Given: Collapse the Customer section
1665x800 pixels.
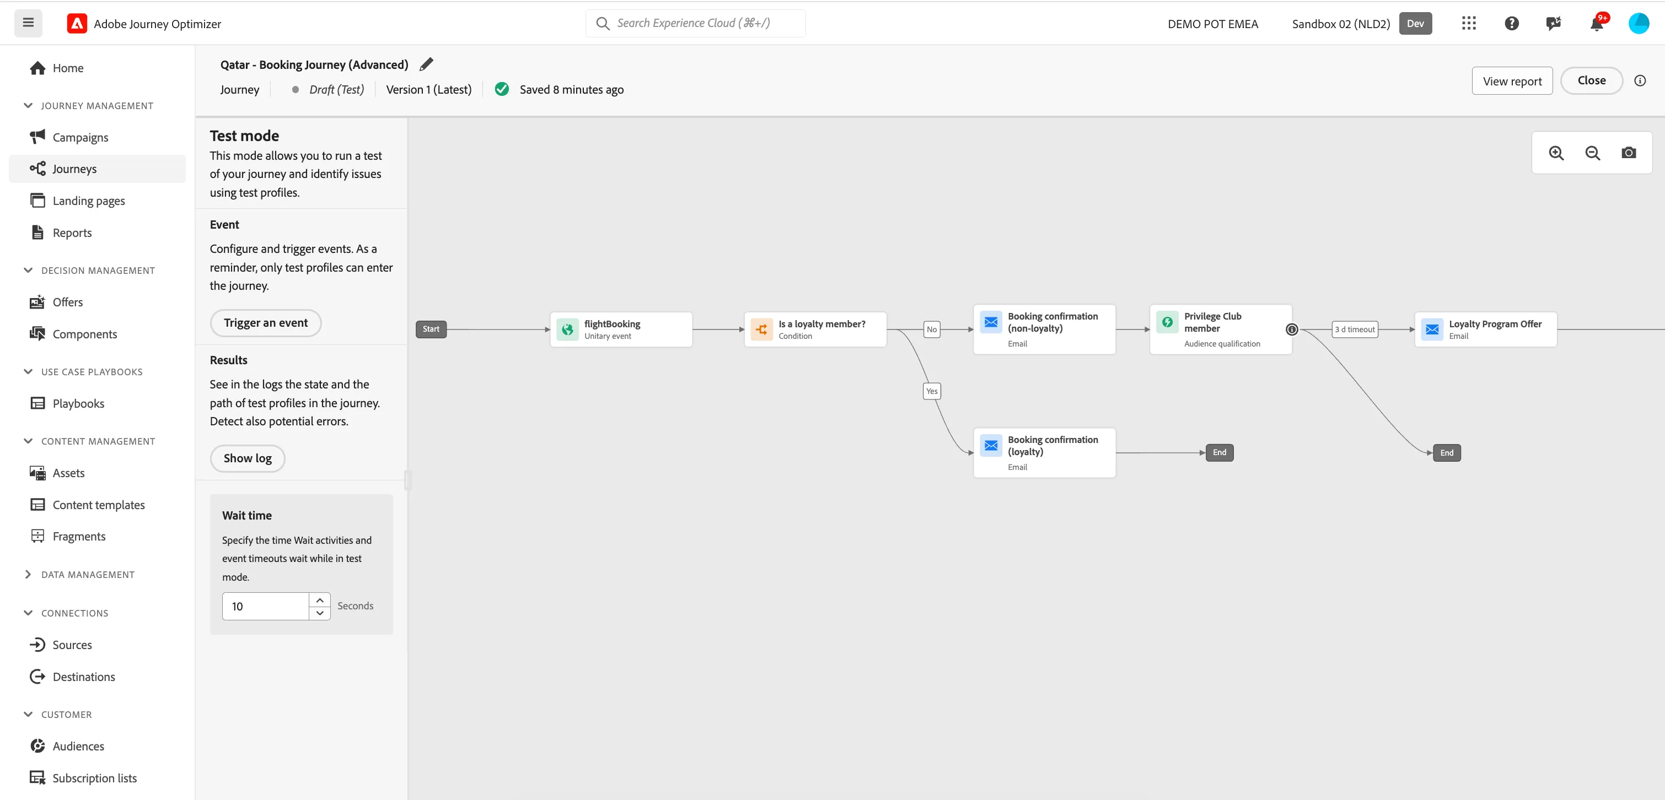Looking at the screenshot, I should (x=28, y=714).
